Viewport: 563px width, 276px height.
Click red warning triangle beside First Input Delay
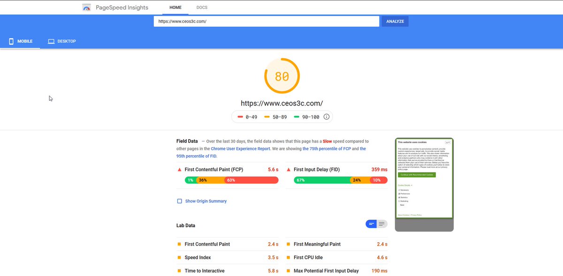tap(288, 170)
